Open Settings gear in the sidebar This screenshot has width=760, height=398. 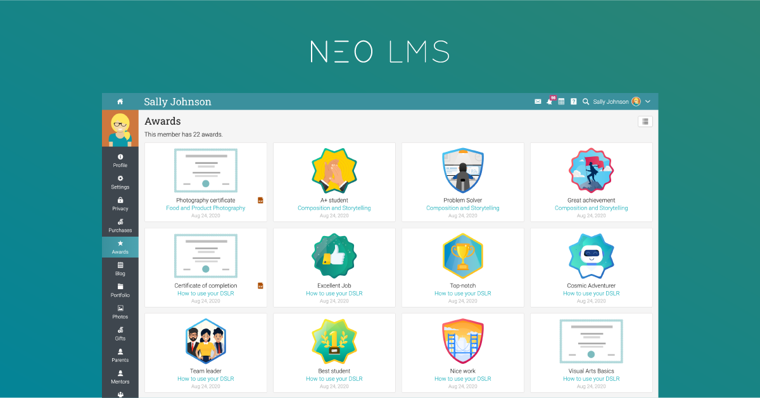[x=120, y=178]
